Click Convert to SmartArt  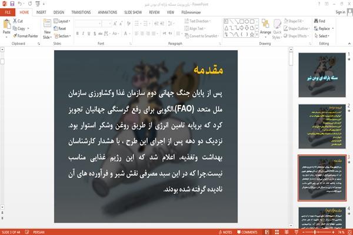(202, 36)
